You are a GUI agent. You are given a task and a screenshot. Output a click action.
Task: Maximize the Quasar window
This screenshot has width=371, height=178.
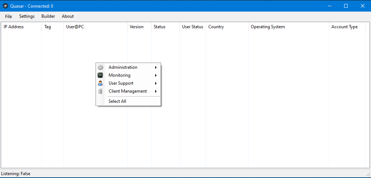346,6
